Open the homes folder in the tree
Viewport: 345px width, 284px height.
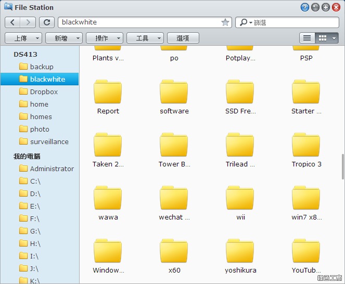click(40, 117)
